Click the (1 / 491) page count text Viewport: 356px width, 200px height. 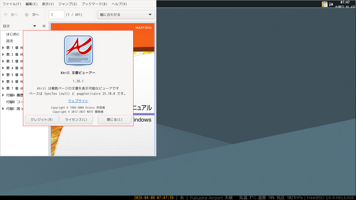[74, 15]
